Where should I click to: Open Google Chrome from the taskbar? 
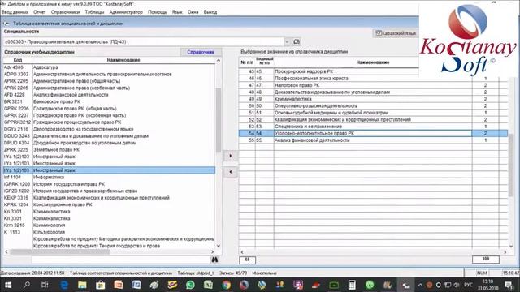[227, 285]
